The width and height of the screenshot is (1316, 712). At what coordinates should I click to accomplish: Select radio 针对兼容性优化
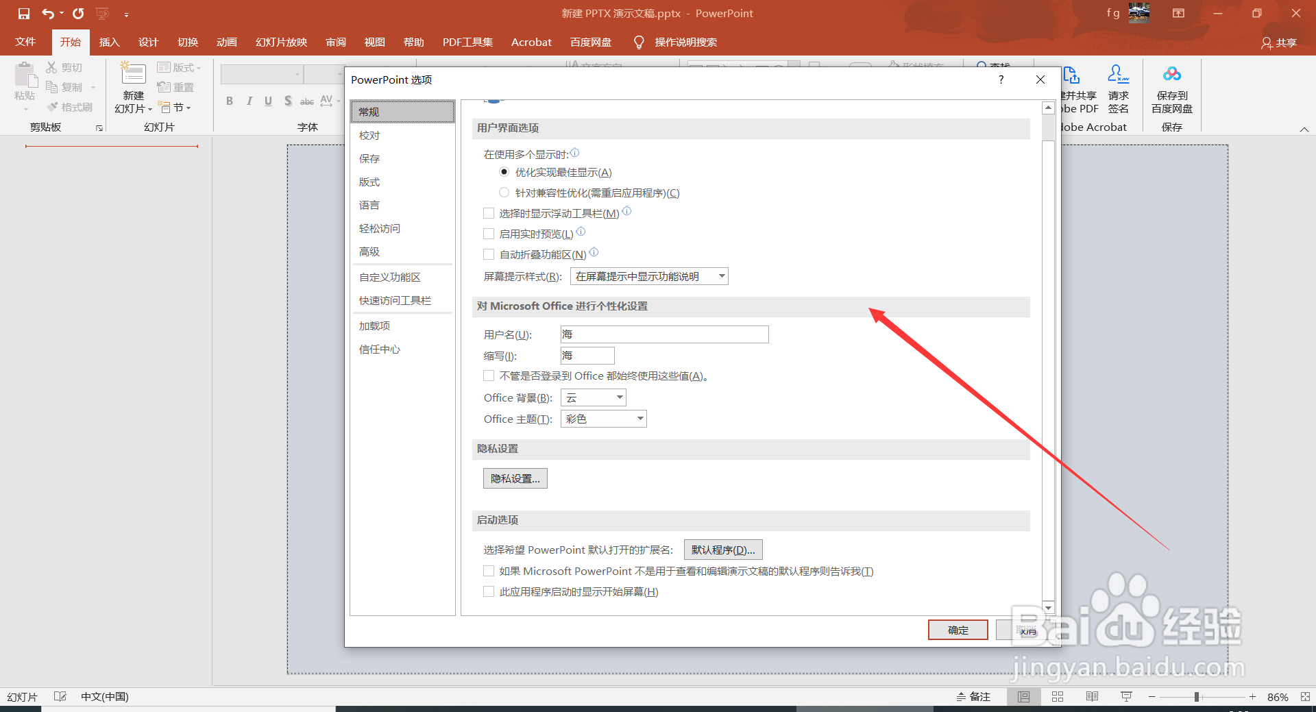[504, 193]
